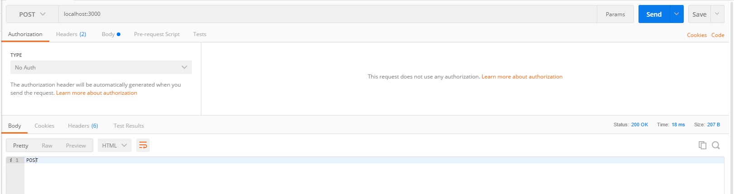The width and height of the screenshot is (734, 194).
Task: Select the Preview response view
Action: [76, 145]
